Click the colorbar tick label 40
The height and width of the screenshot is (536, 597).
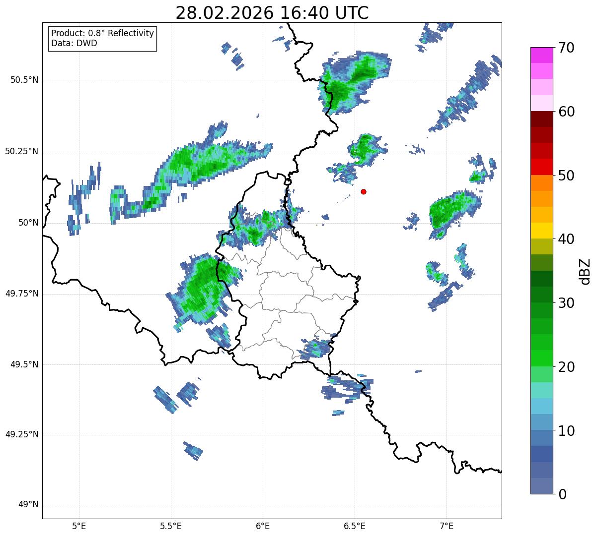point(566,239)
